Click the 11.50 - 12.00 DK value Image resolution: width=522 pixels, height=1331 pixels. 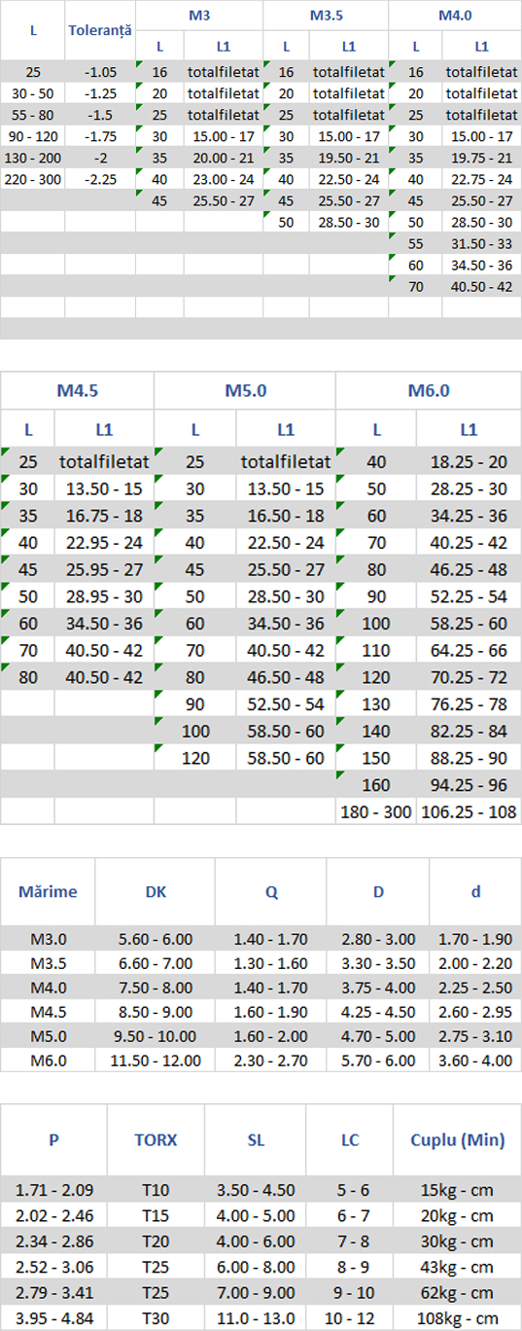pyautogui.click(x=156, y=1061)
